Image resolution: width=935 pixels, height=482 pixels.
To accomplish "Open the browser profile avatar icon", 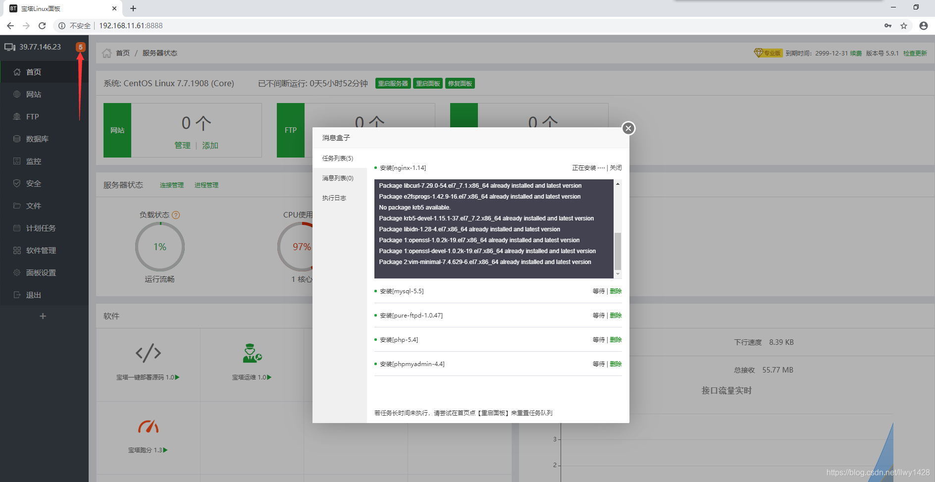I will click(924, 26).
